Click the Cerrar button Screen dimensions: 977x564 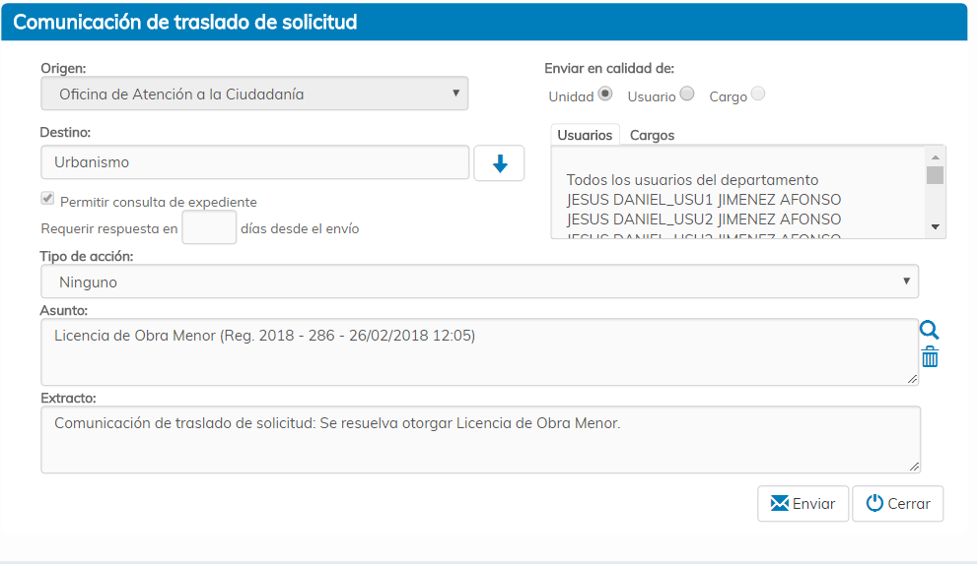(897, 503)
